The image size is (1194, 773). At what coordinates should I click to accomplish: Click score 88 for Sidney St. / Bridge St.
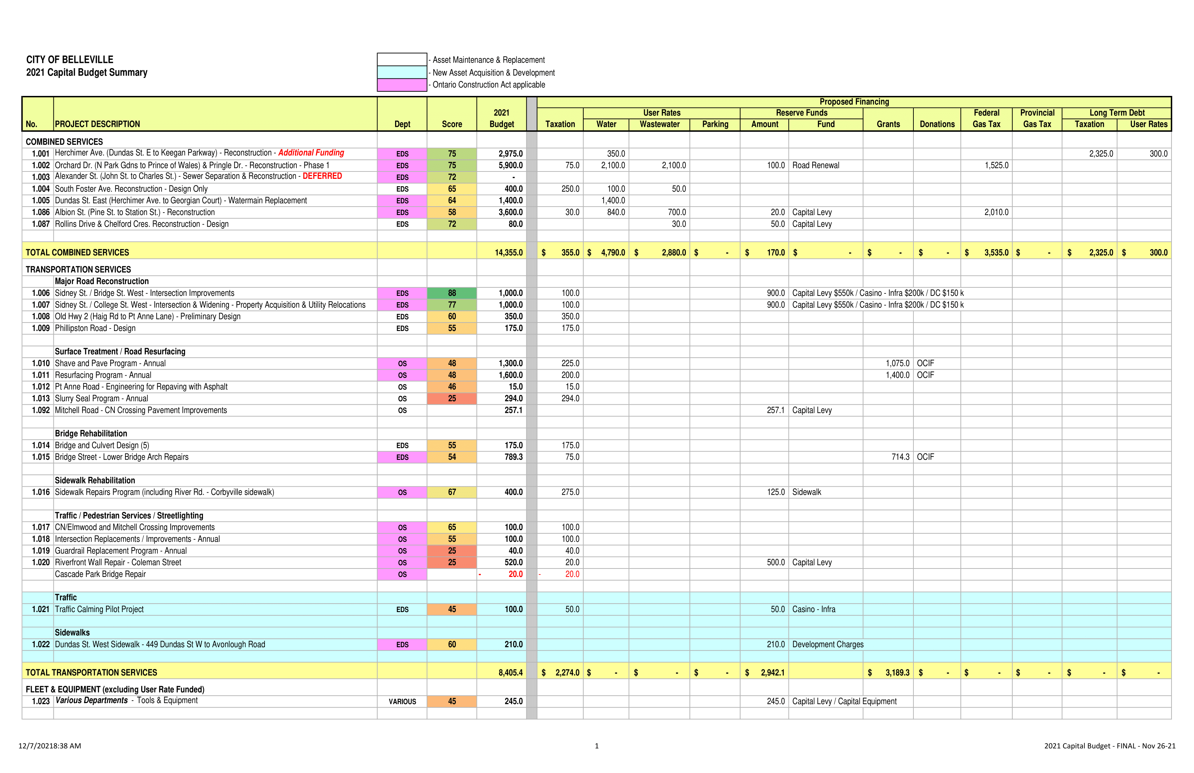point(452,293)
